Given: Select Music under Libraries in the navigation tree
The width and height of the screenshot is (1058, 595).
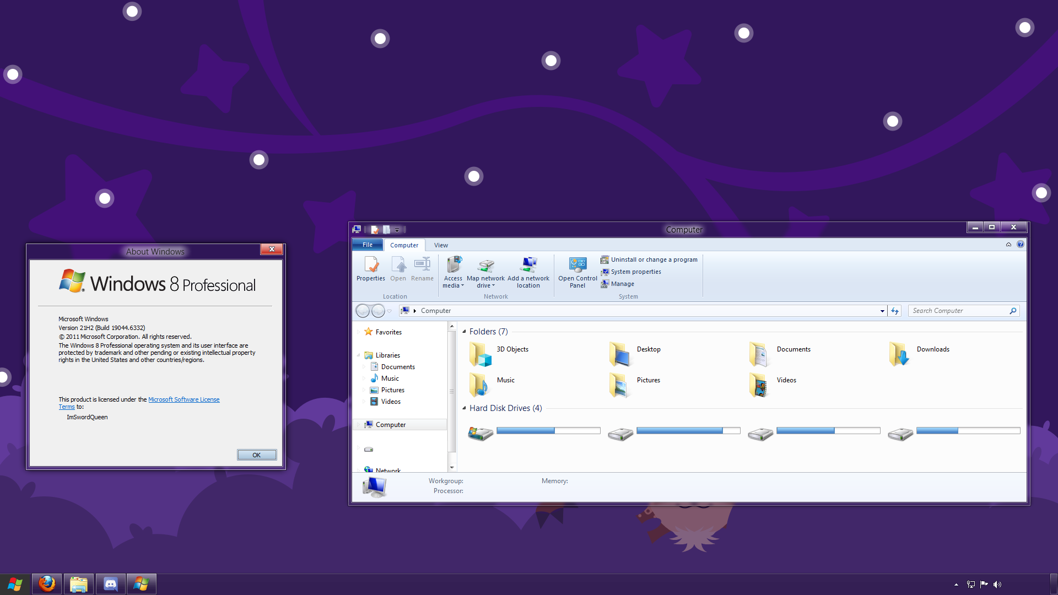Looking at the screenshot, I should pyautogui.click(x=390, y=378).
